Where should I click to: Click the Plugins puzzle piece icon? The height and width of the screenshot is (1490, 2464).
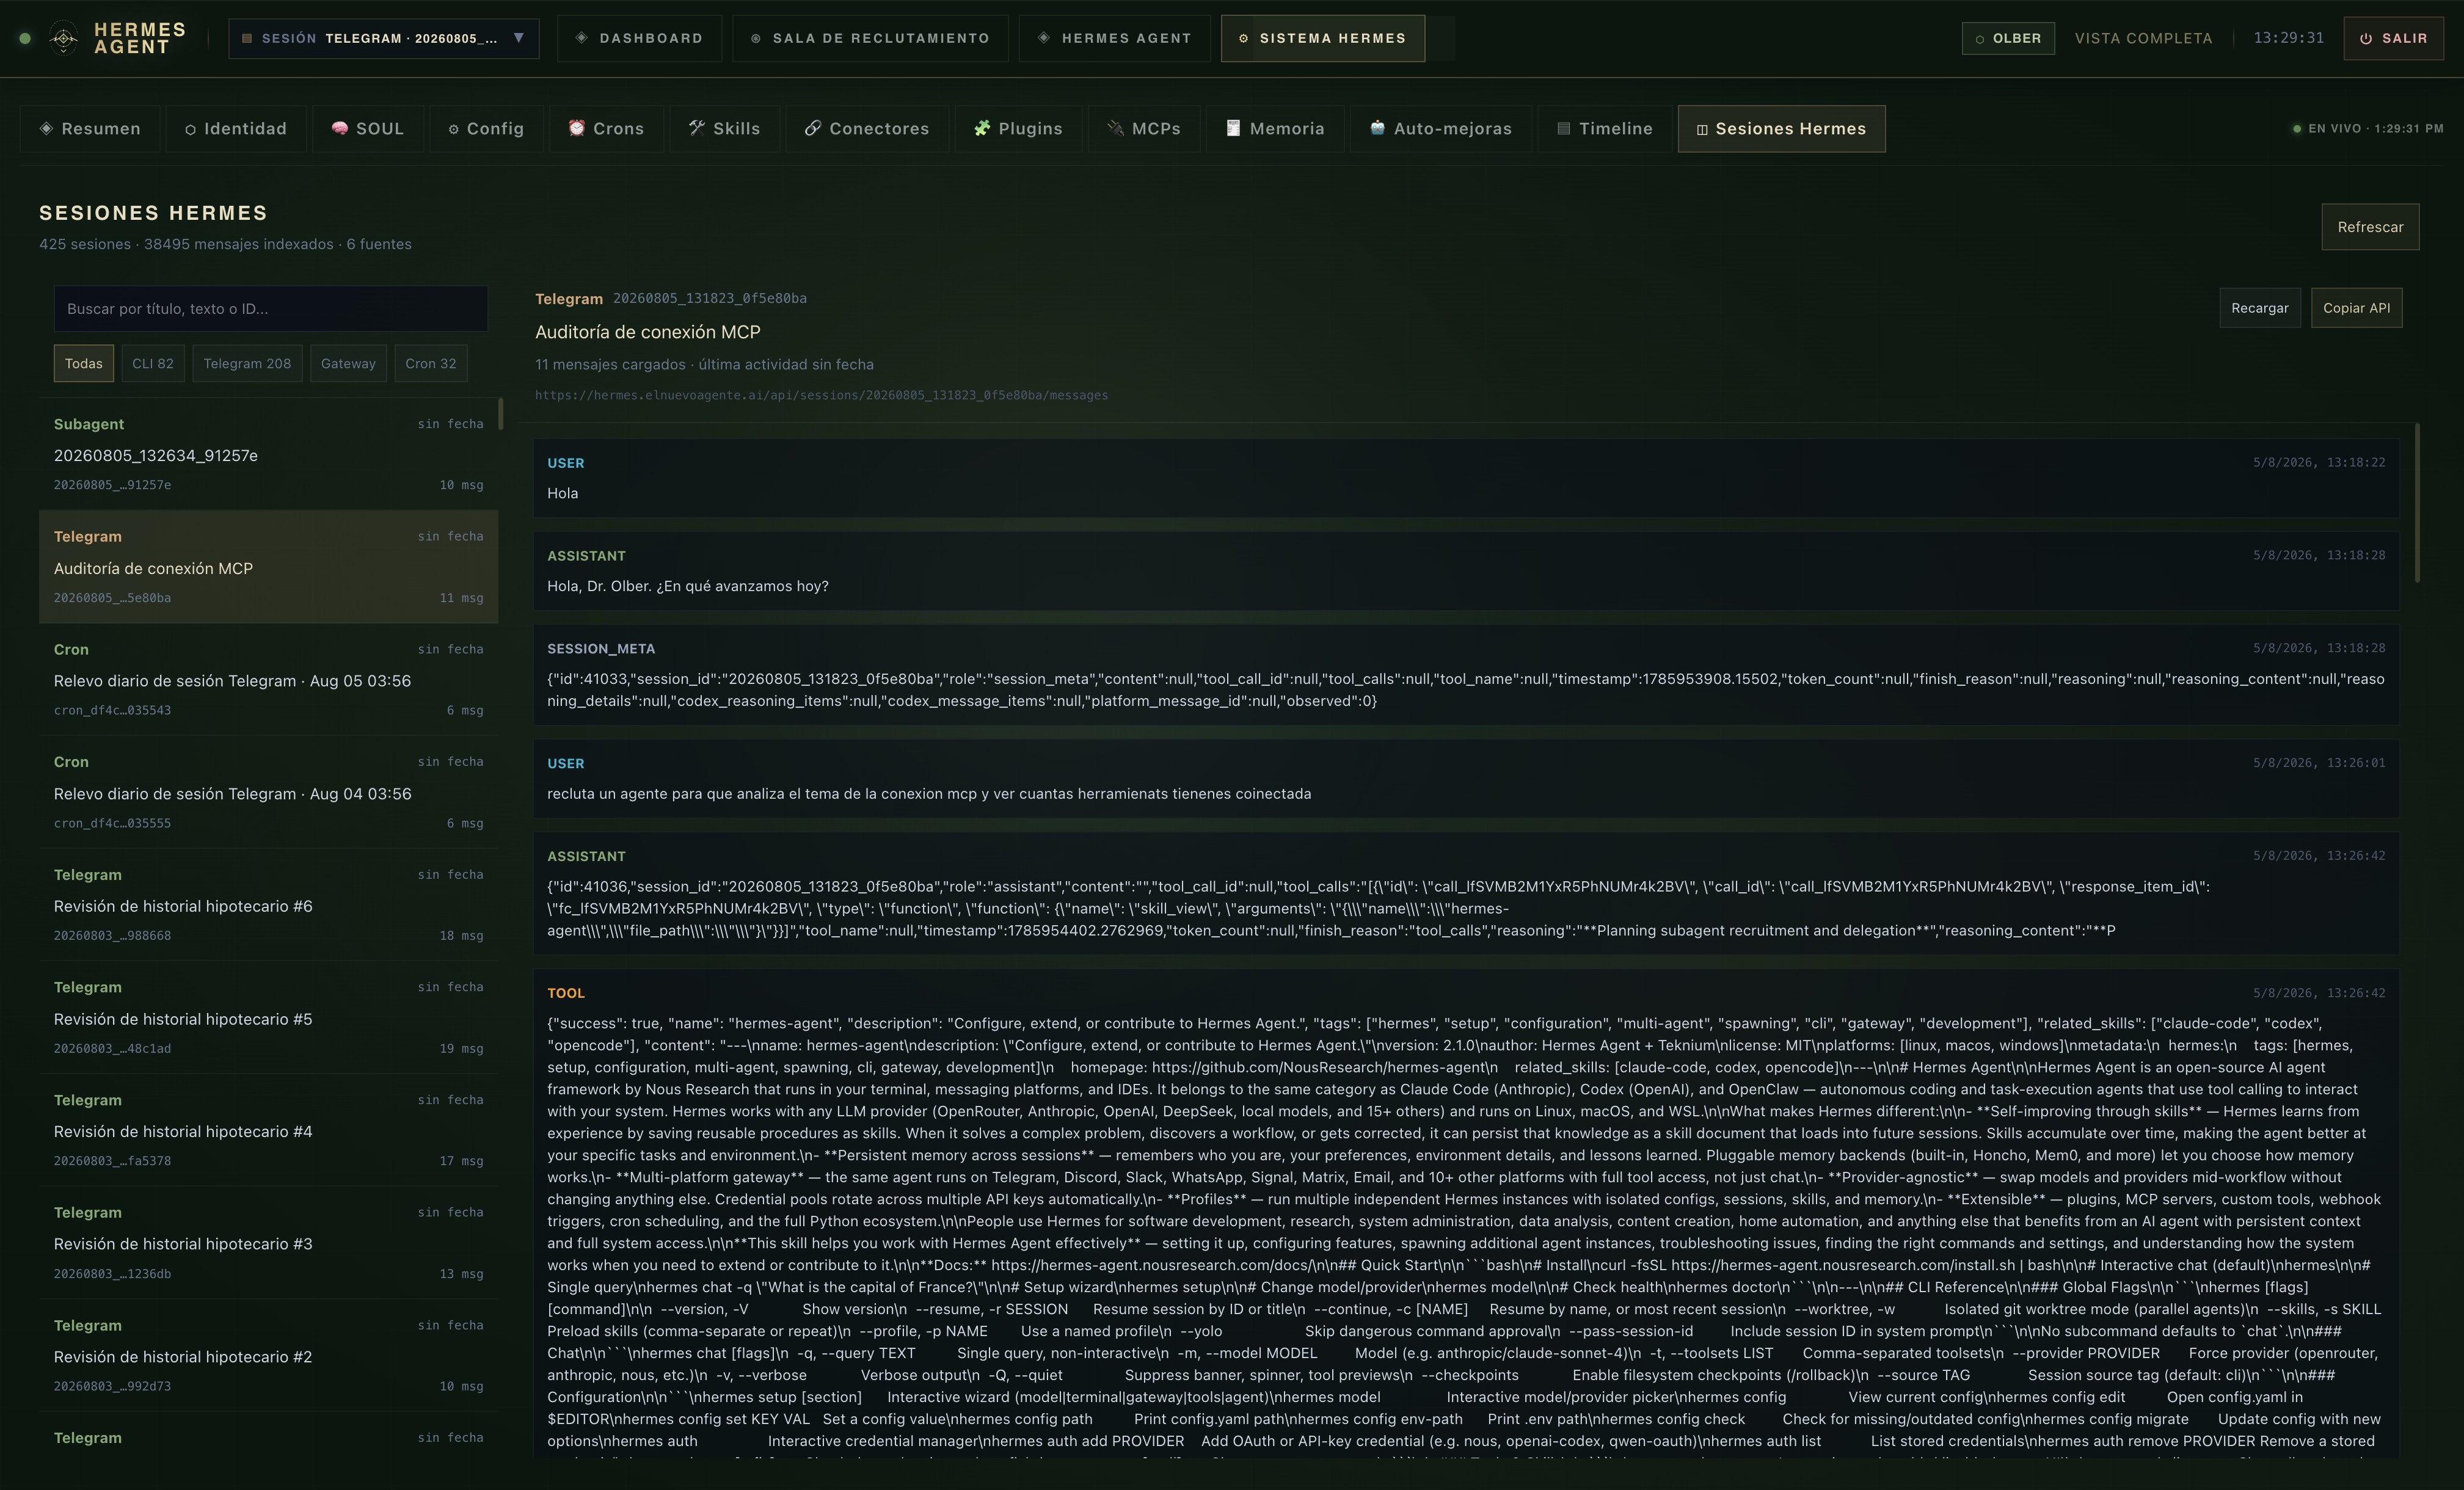(982, 128)
